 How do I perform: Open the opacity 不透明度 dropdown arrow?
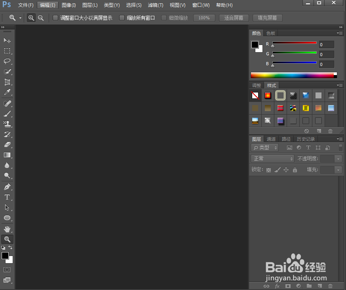click(338, 159)
